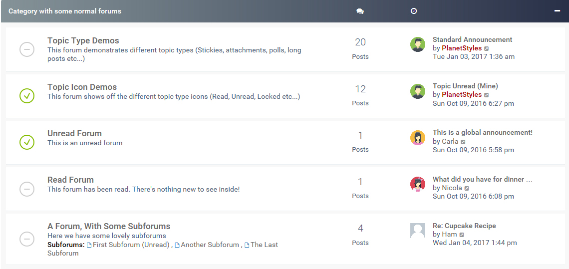Open the Topic Unread (Mine) topic
Image resolution: width=569 pixels, height=269 pixels.
(x=465, y=86)
